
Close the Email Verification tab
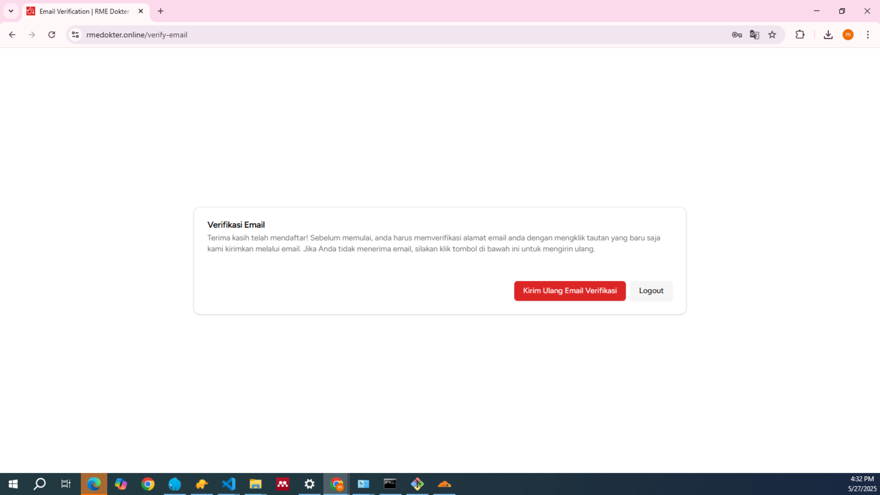point(141,11)
